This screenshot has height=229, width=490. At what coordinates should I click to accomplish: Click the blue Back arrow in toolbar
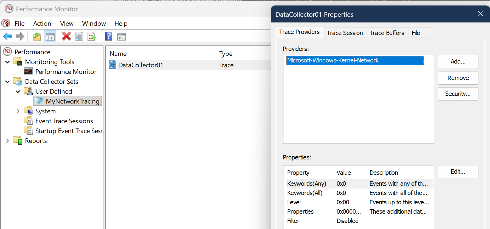click(x=7, y=36)
